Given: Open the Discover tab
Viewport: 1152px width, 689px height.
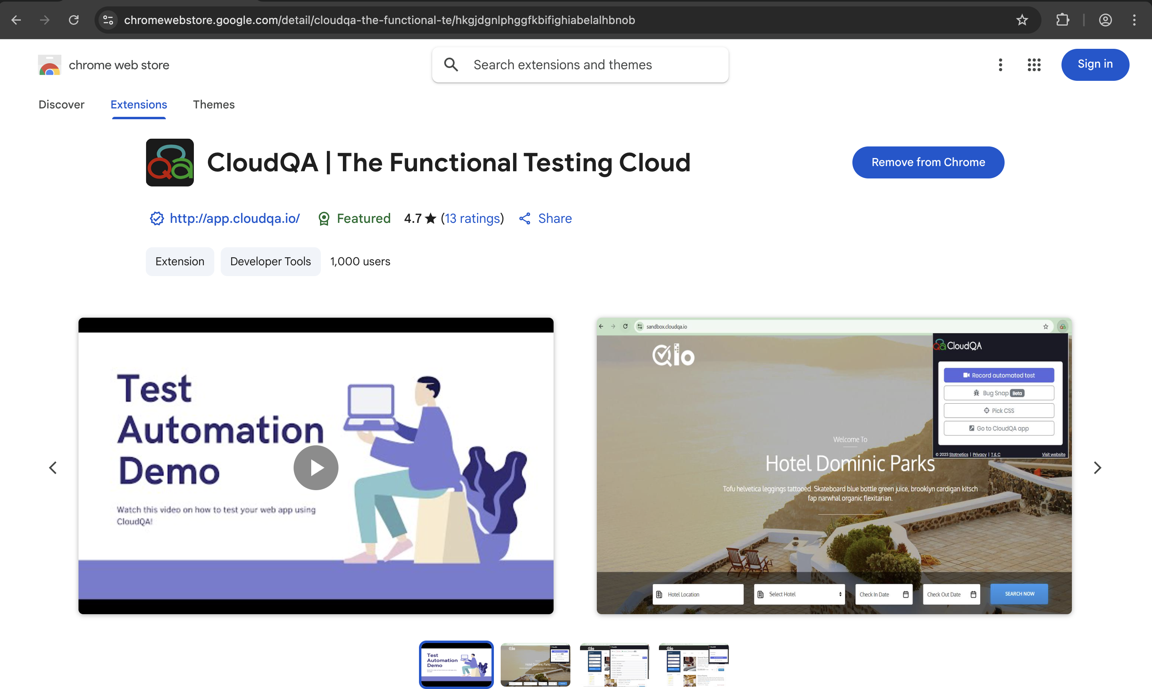Looking at the screenshot, I should (61, 104).
